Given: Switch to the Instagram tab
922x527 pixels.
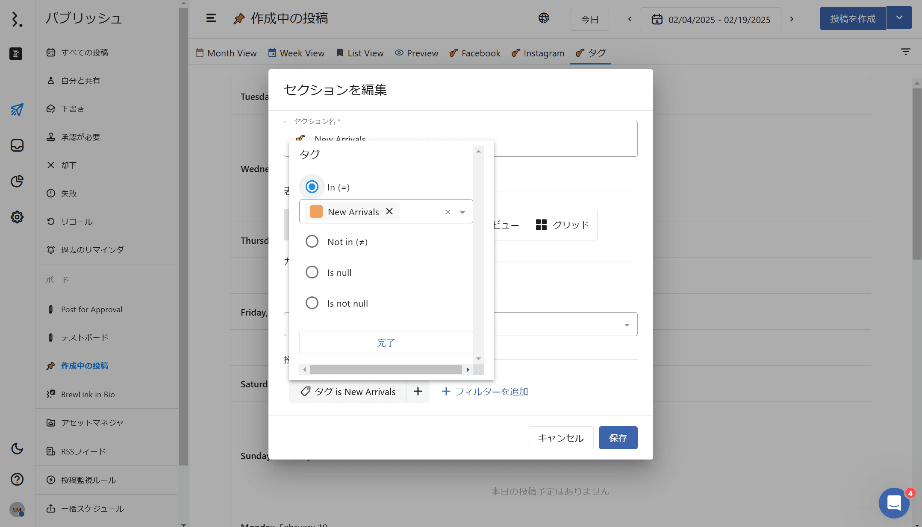Looking at the screenshot, I should 538,53.
